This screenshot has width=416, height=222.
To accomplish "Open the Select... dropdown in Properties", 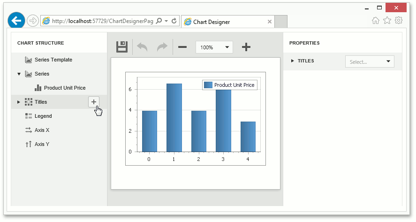I will click(370, 61).
